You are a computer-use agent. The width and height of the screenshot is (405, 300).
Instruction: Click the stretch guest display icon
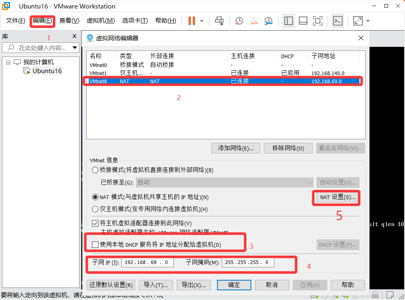pos(358,21)
